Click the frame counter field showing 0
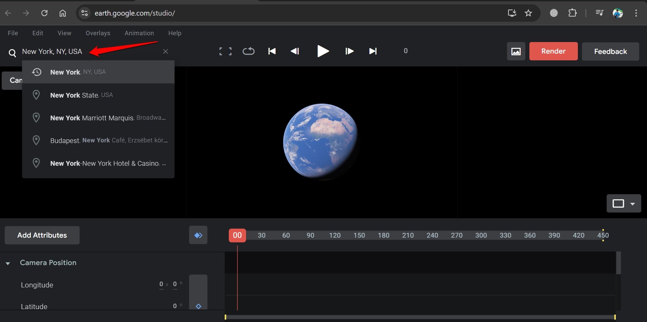Image resolution: width=647 pixels, height=322 pixels. point(406,51)
